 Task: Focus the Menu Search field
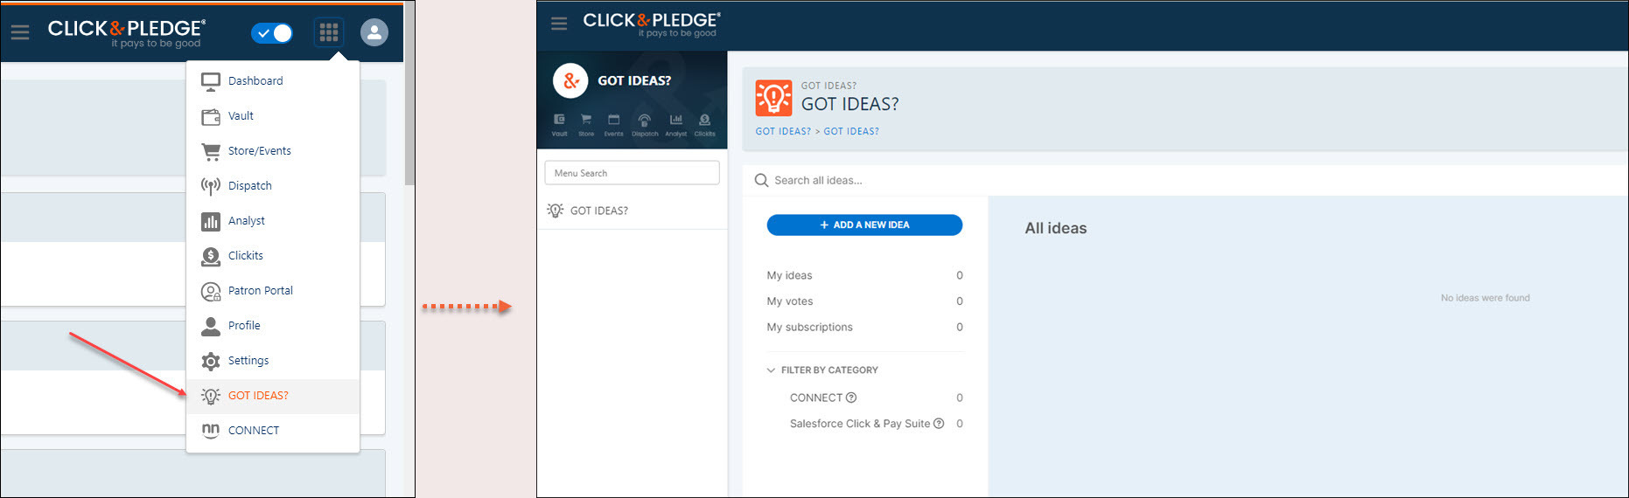[x=632, y=173]
